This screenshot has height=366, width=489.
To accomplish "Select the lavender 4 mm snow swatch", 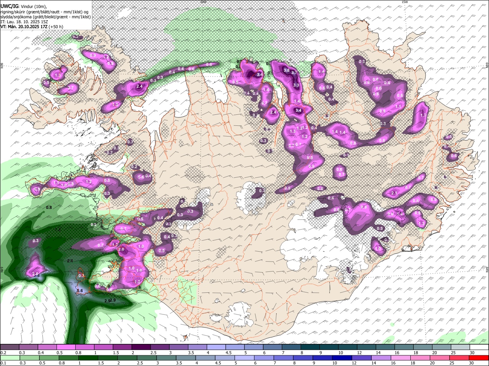I will [x=216, y=347].
